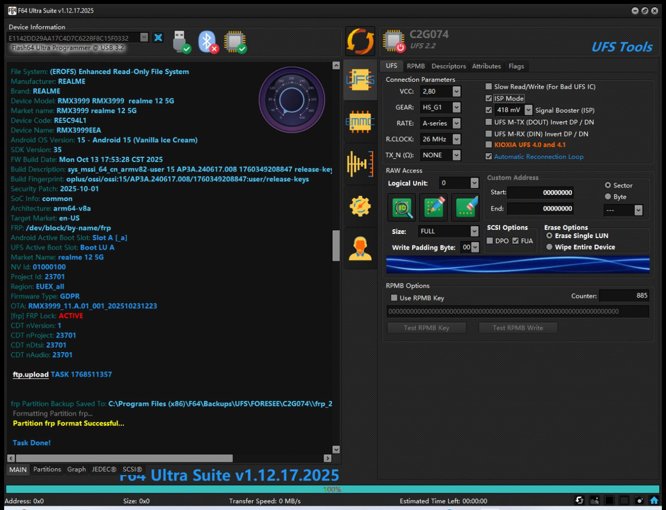Open the JEDEC® bottom tab

(104, 469)
